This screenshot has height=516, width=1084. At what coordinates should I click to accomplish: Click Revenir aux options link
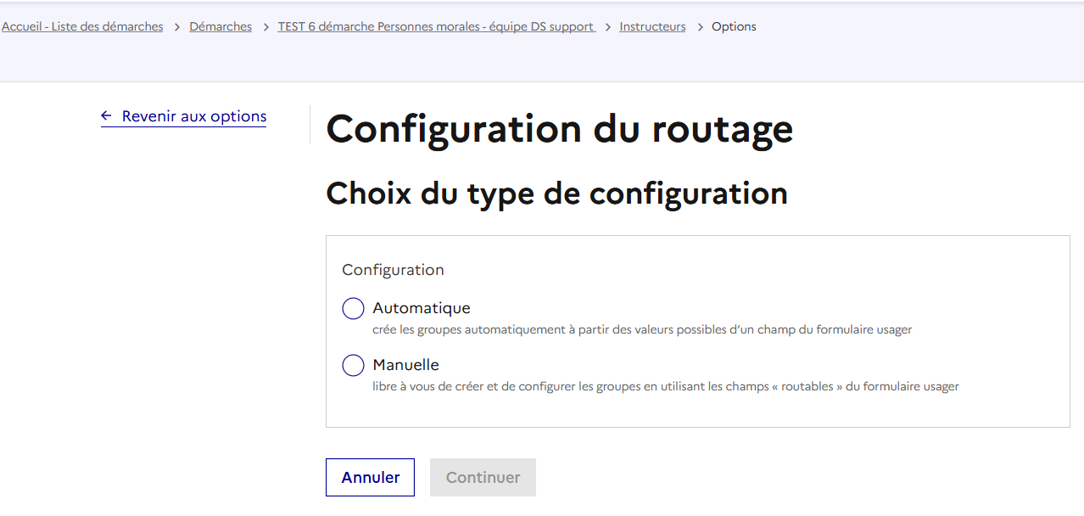click(194, 116)
